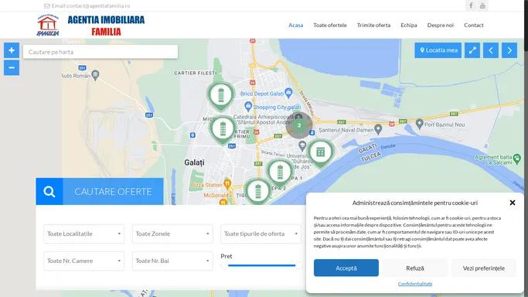
Task: Click Locatia mea button
Action: tap(438, 50)
